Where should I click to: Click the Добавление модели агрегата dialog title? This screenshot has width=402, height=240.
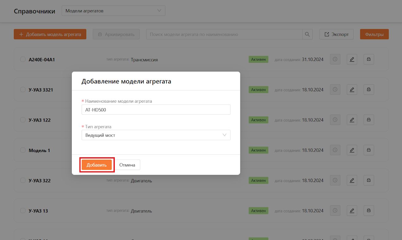click(x=126, y=82)
